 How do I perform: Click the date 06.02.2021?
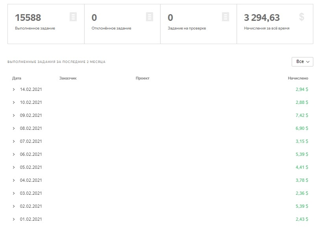point(31,154)
